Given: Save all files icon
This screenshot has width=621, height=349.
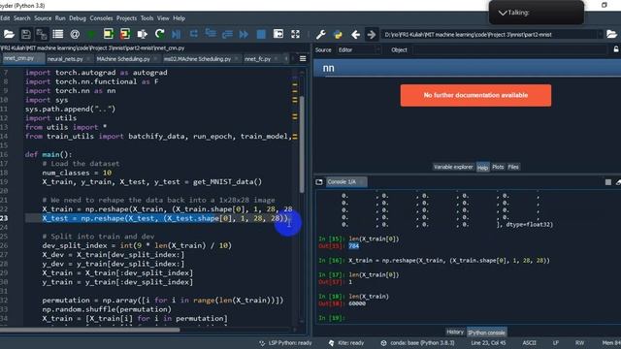Looking at the screenshot, I should click(42, 35).
